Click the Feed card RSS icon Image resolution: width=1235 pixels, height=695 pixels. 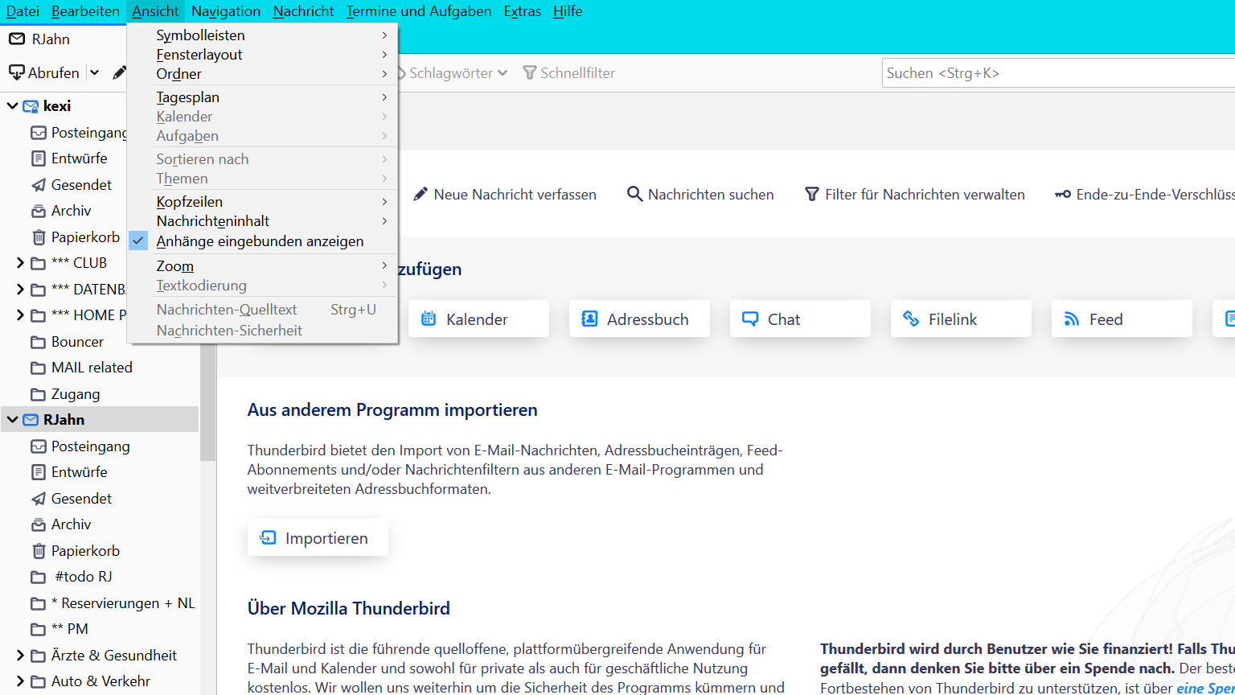click(1072, 319)
